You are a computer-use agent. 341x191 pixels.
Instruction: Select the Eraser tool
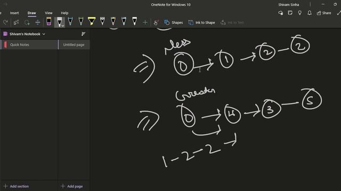(x=48, y=21)
